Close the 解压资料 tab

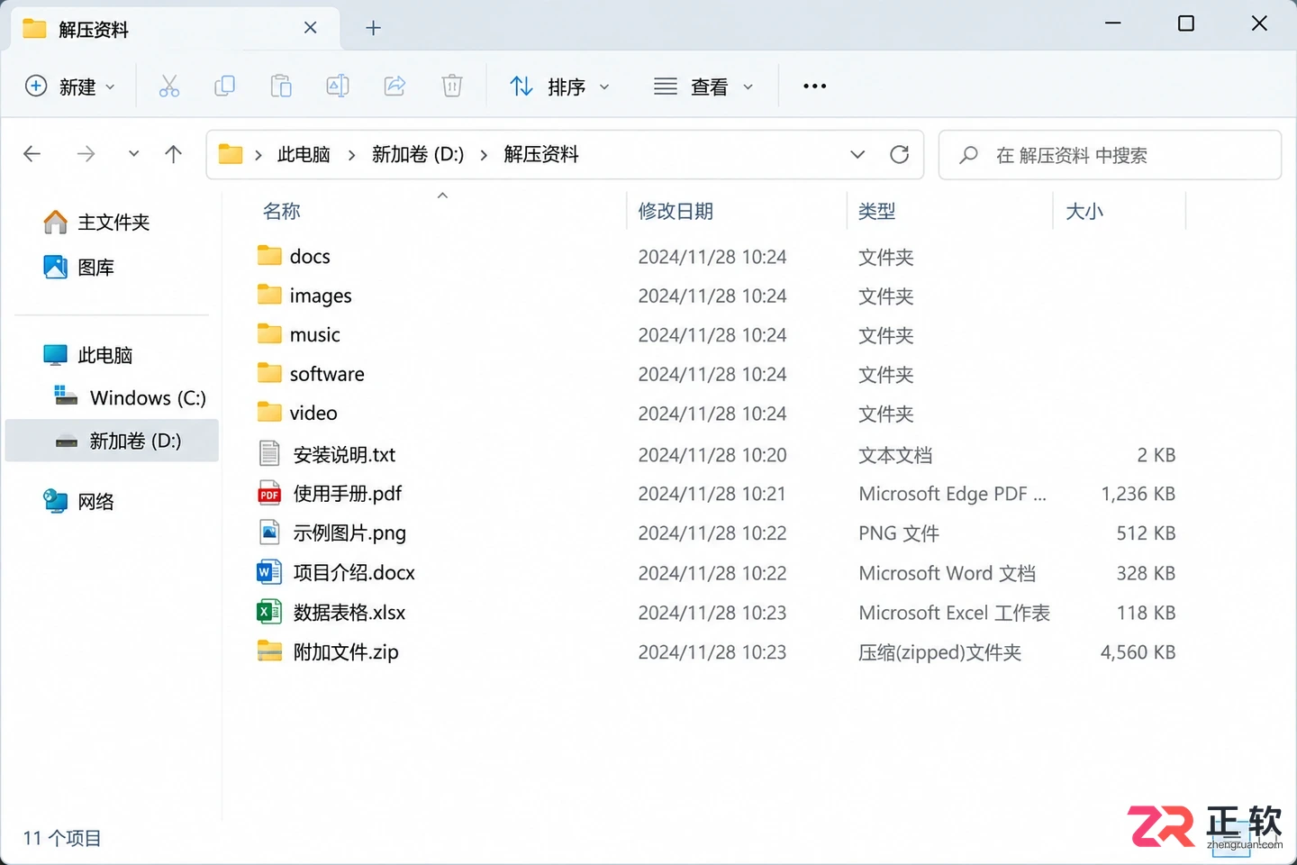click(311, 28)
